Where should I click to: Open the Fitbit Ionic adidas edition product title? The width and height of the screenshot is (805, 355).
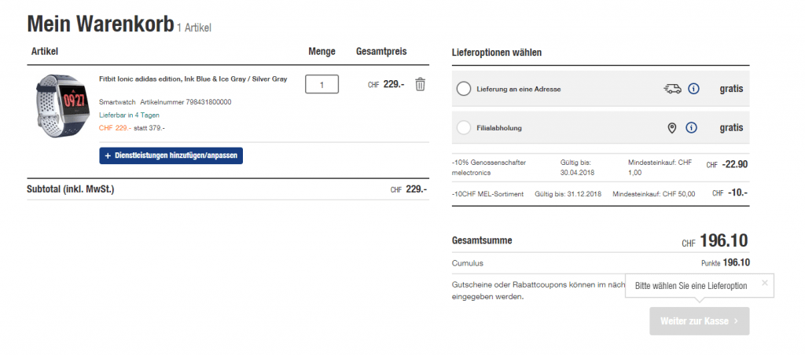[x=193, y=79]
